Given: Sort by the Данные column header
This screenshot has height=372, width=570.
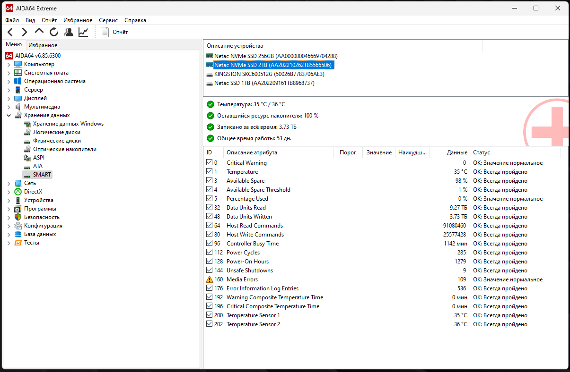Looking at the screenshot, I should [x=449, y=152].
